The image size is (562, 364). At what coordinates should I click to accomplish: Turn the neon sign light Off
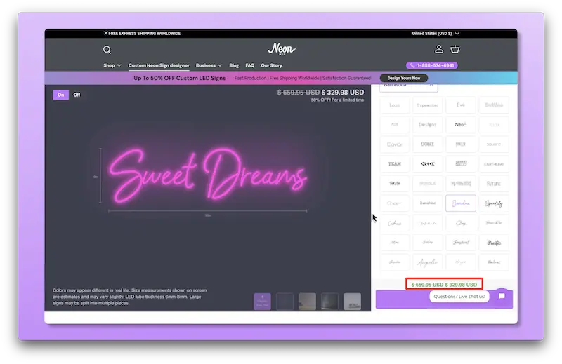(x=77, y=95)
